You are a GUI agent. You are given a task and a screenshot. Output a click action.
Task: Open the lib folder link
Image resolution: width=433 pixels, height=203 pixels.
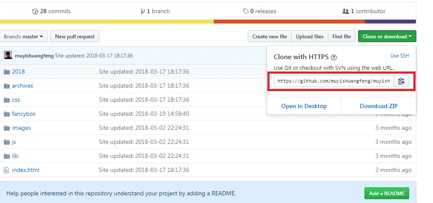tap(15, 156)
